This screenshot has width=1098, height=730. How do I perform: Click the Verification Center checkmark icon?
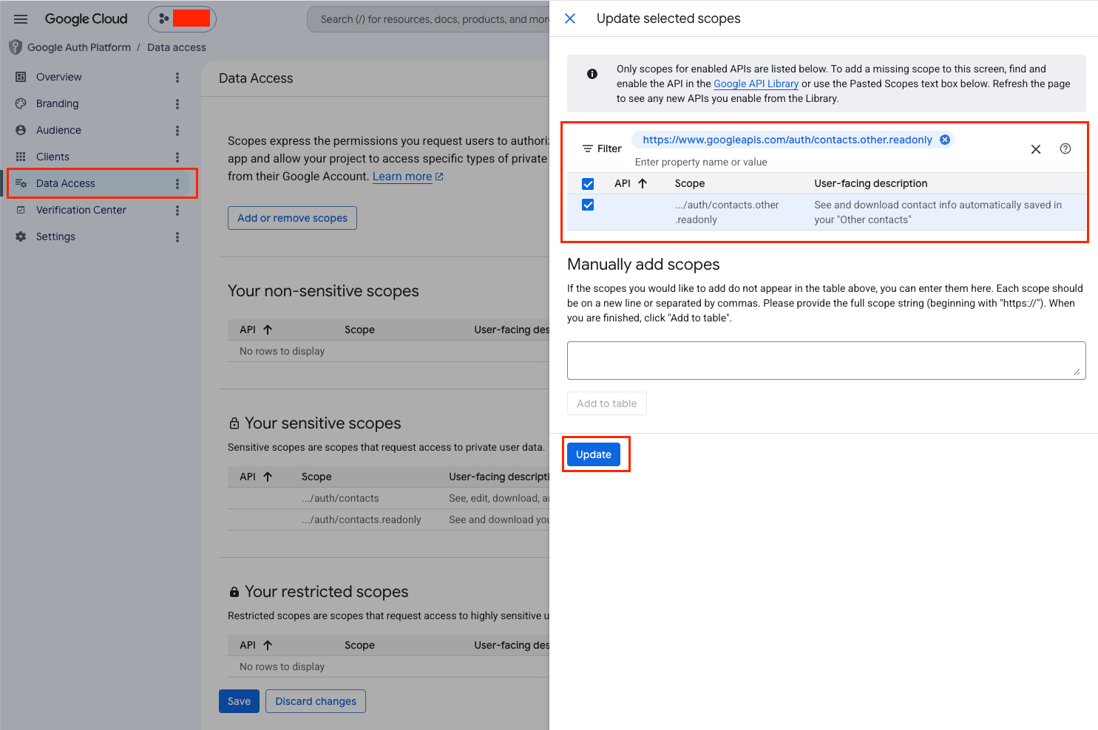(x=21, y=210)
